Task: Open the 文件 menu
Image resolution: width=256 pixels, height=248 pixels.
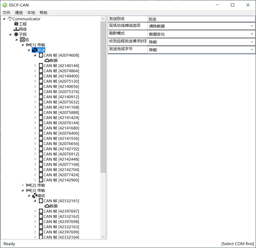Action: [x=6, y=12]
